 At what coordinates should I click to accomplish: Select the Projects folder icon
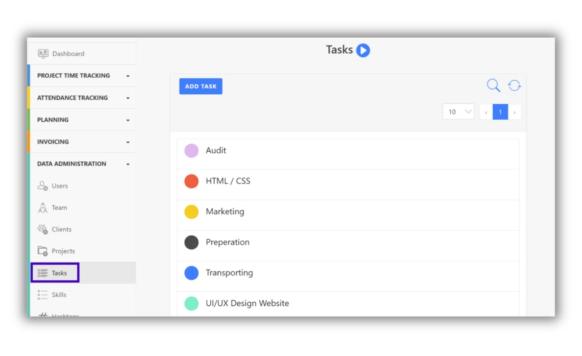point(44,251)
